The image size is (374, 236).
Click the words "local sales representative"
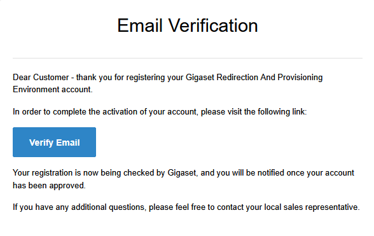coord(312,207)
